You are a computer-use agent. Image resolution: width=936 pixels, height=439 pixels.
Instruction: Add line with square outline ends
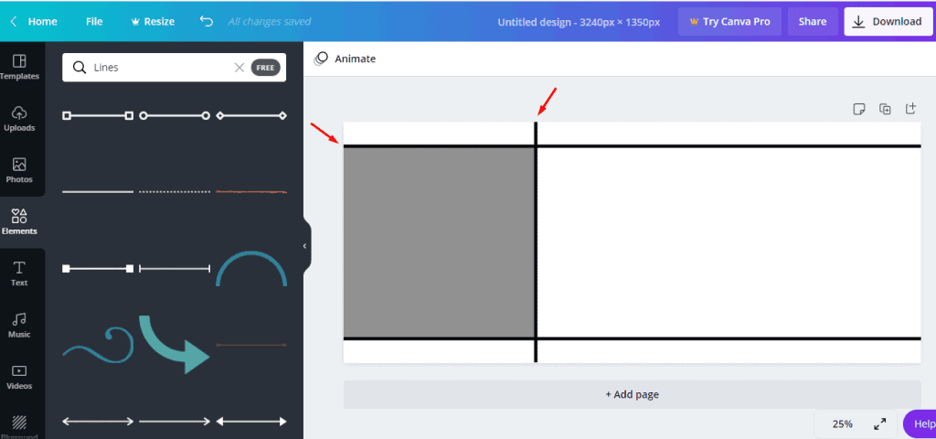98,115
